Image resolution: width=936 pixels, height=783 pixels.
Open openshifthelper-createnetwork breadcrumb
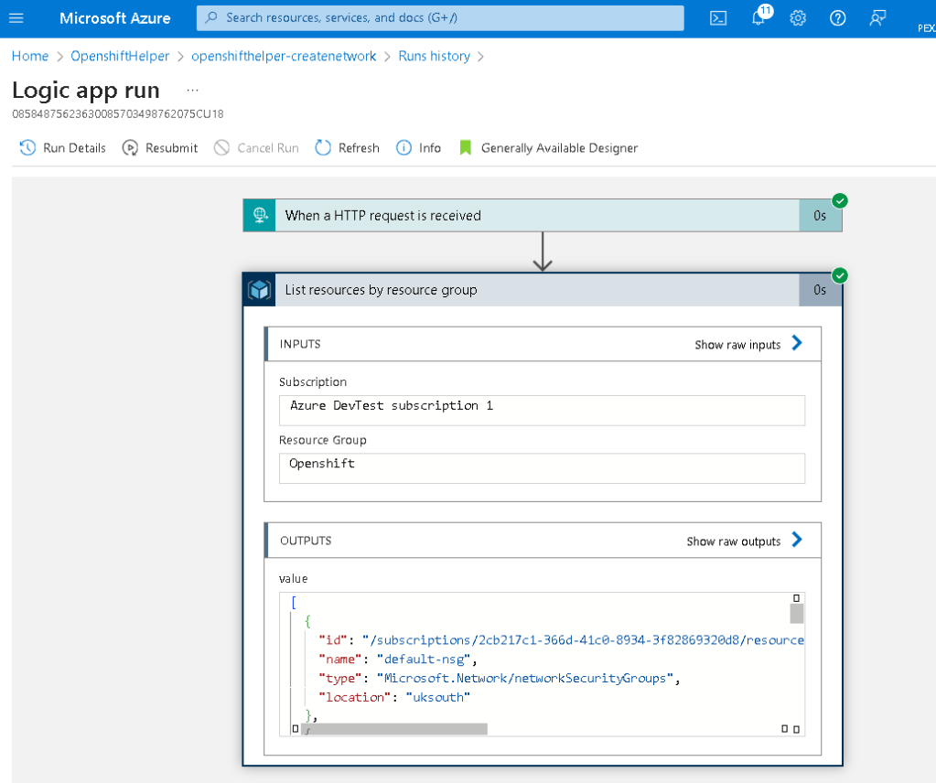click(x=284, y=56)
